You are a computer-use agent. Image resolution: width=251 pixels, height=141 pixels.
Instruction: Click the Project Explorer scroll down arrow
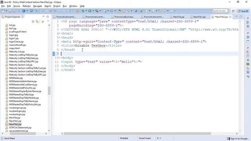49,130
